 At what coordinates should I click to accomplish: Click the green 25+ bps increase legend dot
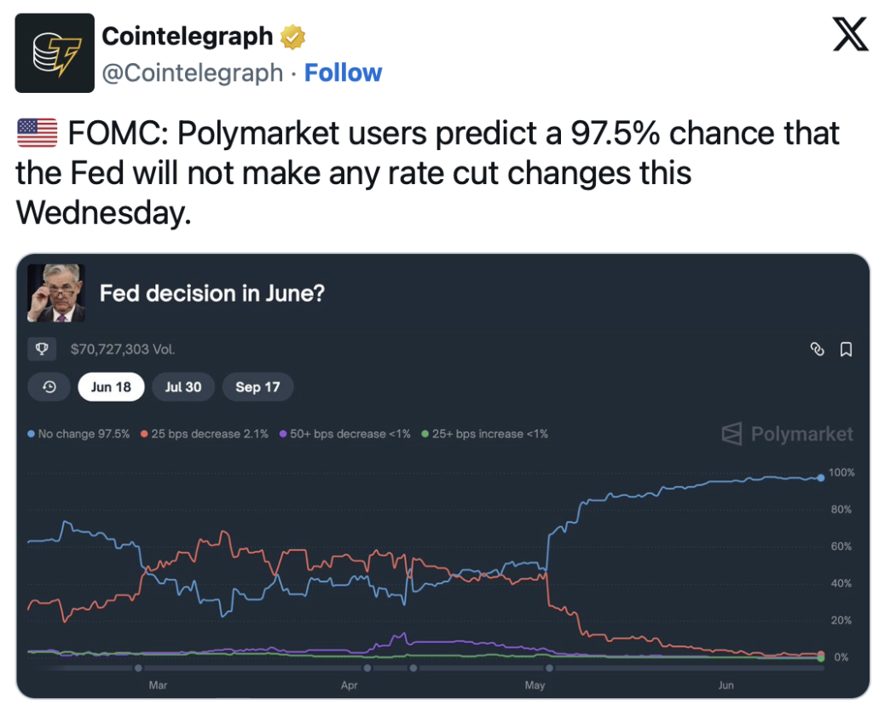(x=425, y=434)
